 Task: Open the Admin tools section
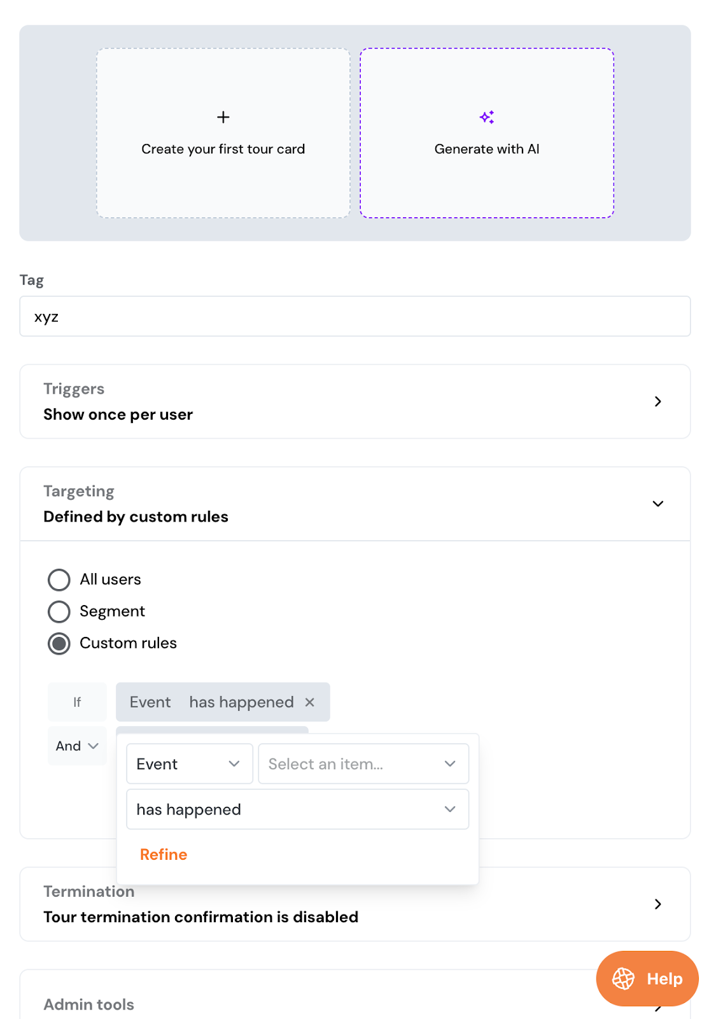tap(89, 1004)
